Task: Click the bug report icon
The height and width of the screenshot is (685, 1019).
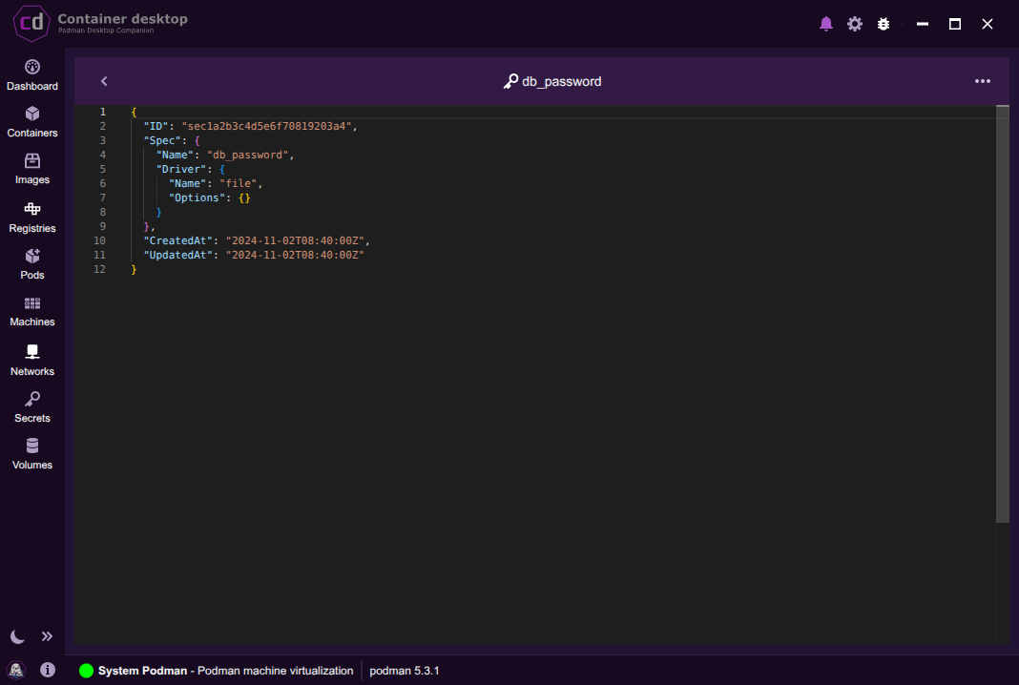Action: [x=884, y=24]
